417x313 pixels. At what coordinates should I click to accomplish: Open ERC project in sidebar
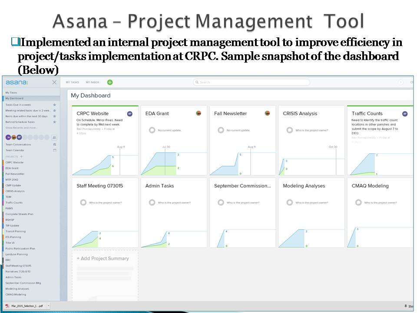(8, 260)
